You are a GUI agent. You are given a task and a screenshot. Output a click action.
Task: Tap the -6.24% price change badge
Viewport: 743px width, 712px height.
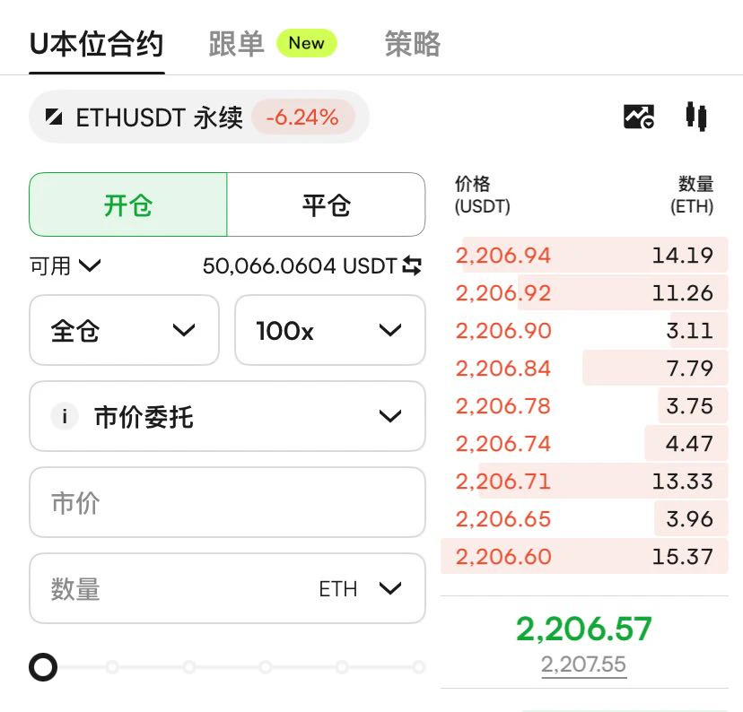click(302, 117)
